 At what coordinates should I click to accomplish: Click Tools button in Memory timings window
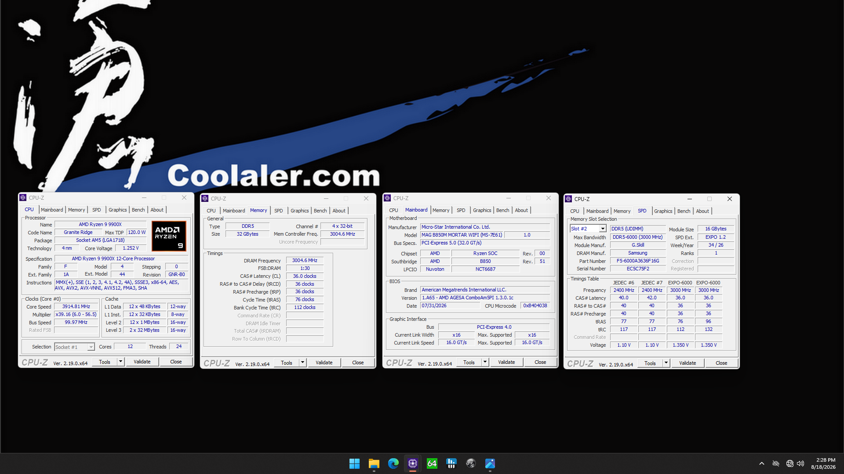(287, 363)
